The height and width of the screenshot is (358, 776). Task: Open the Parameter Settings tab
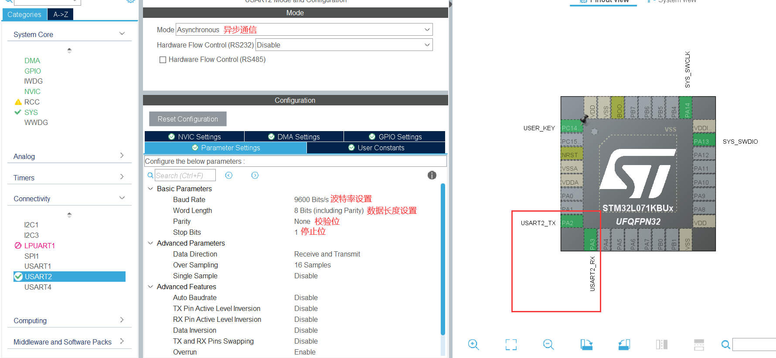225,148
